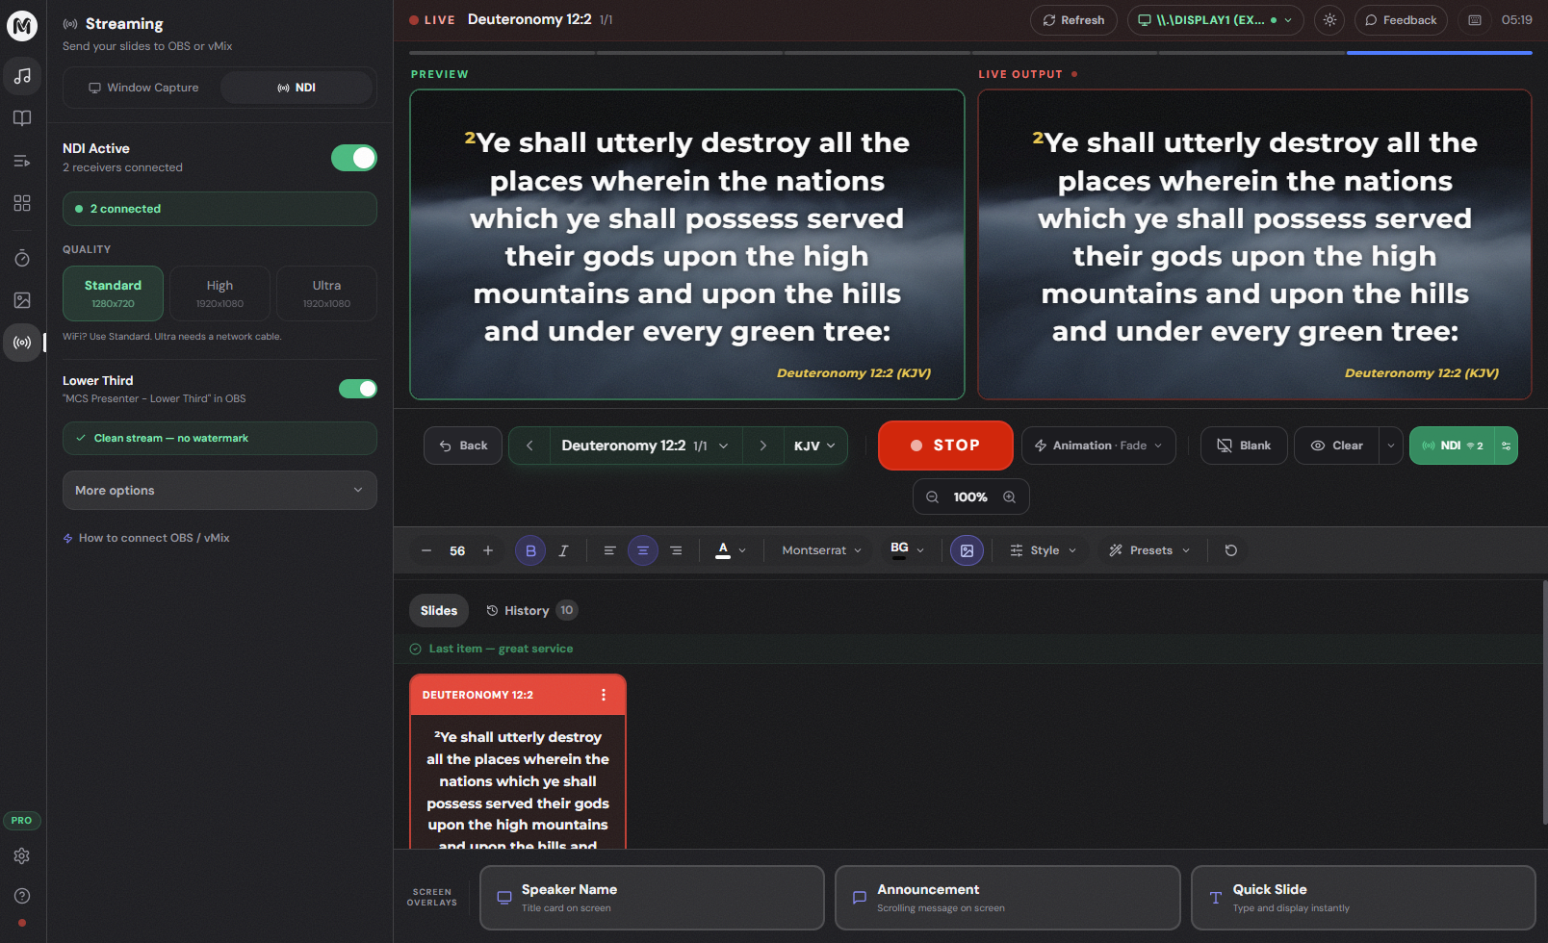Set text alignment to left
Viewport: 1548px width, 943px height.
tap(609, 549)
